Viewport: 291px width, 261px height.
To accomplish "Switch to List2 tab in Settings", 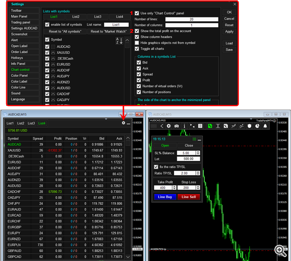I will pyautogui.click(x=76, y=17).
